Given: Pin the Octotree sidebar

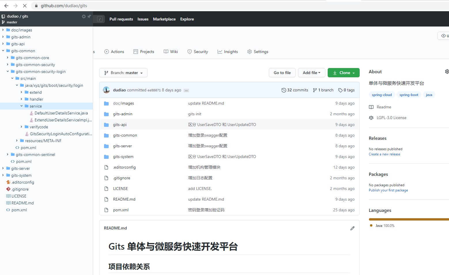Looking at the screenshot, I should tap(89, 16).
